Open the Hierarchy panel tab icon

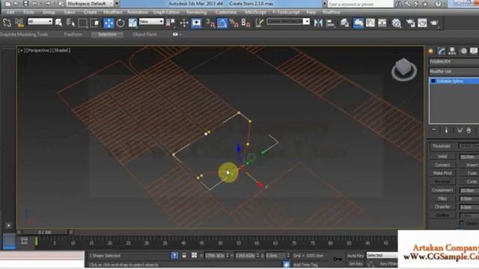tap(452, 52)
